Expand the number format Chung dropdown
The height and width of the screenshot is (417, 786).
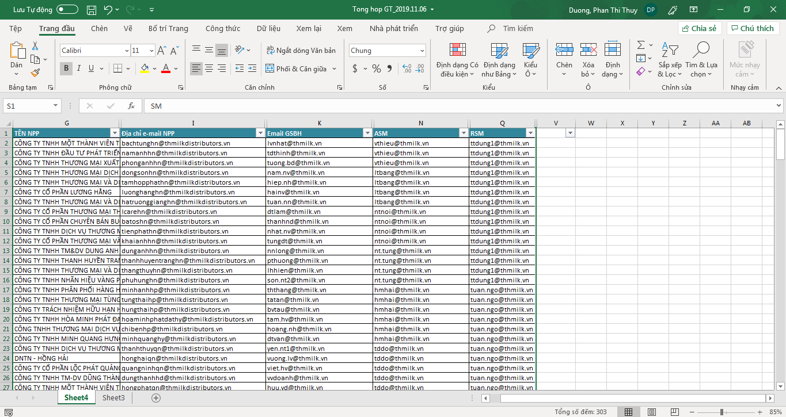(422, 51)
